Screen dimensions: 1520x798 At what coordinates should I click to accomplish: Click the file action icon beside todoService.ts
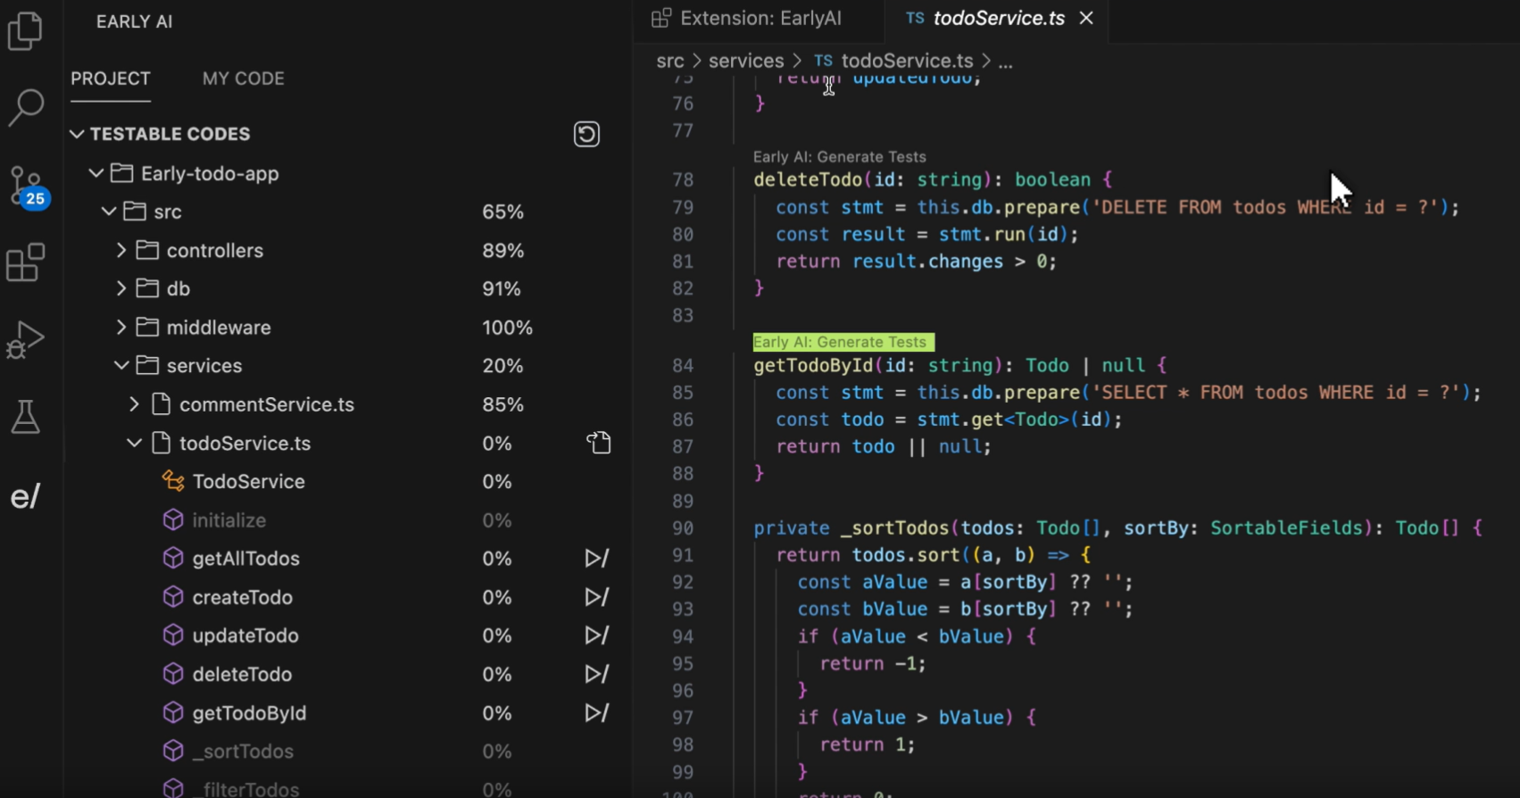point(599,443)
